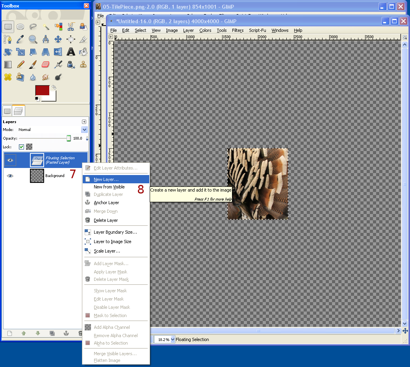Select the Text tool
410x367 pixels.
[x=71, y=52]
